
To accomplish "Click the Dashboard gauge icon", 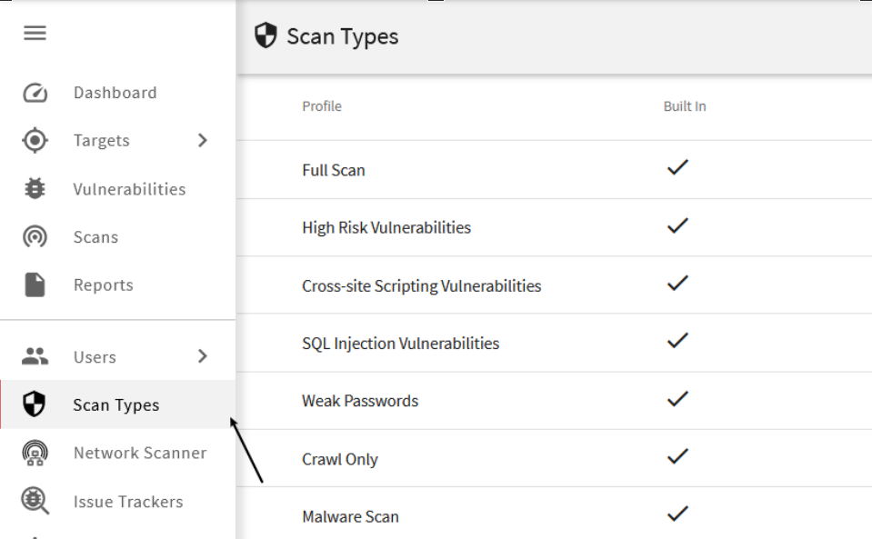I will tap(35, 93).
